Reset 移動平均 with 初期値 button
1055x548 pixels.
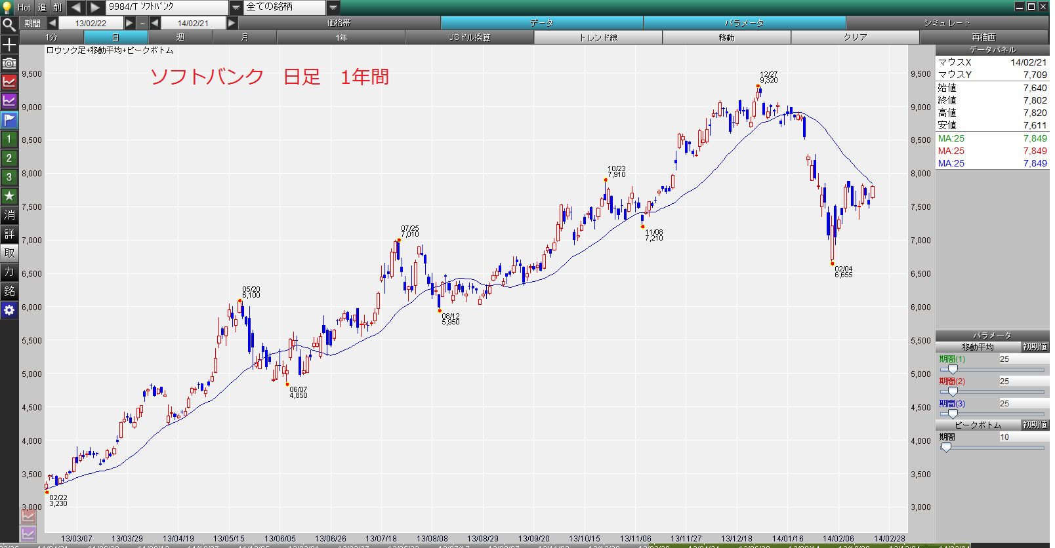[1035, 347]
